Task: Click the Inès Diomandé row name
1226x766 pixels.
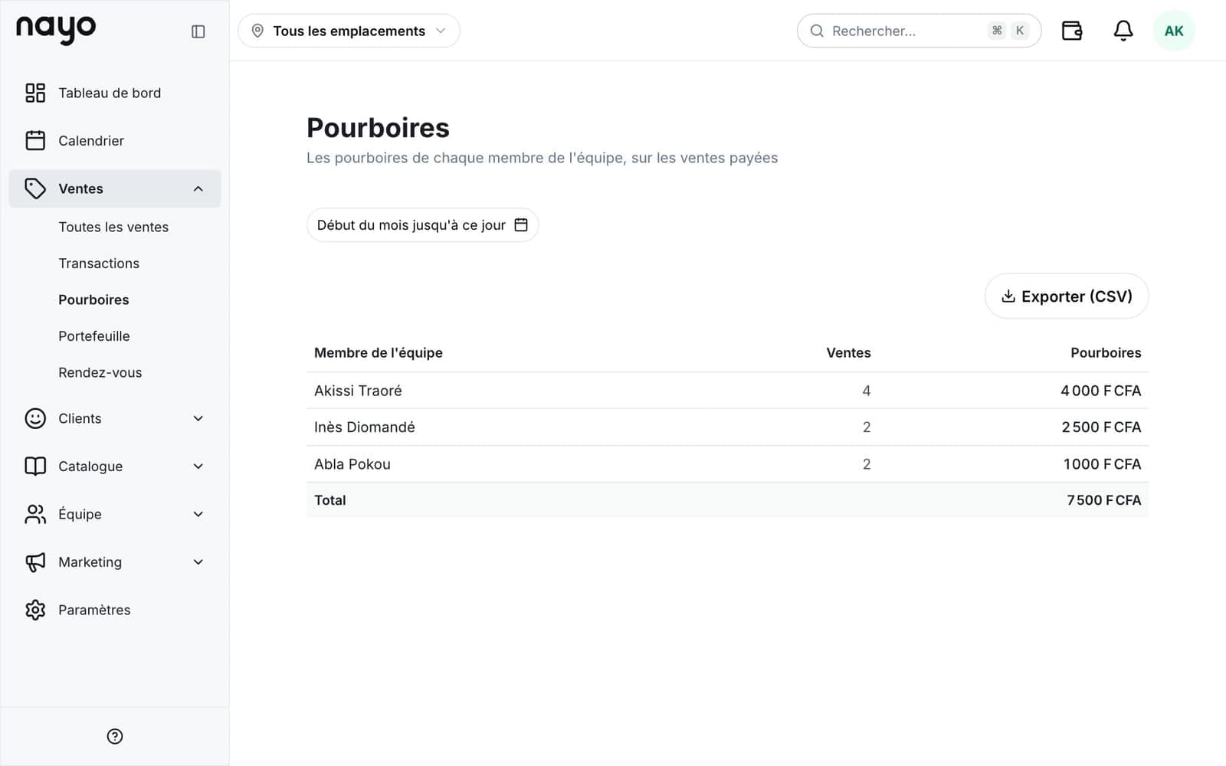Action: (365, 427)
